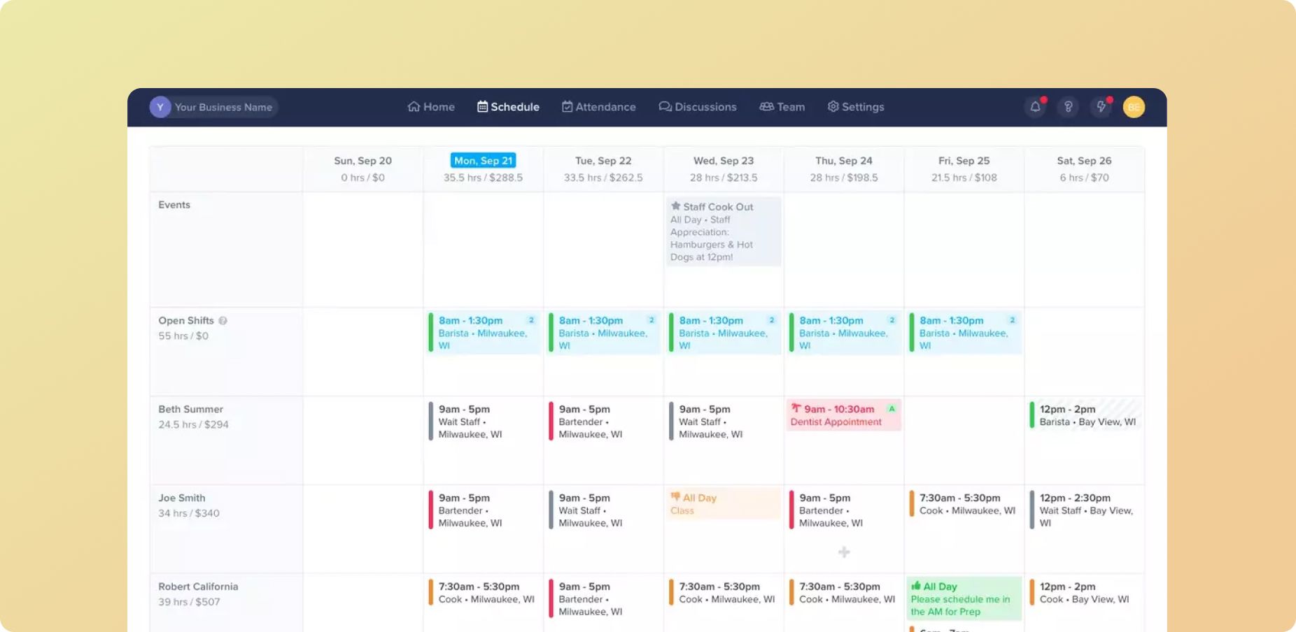The height and width of the screenshot is (632, 1296).
Task: Click the Team people icon
Action: coord(766,107)
